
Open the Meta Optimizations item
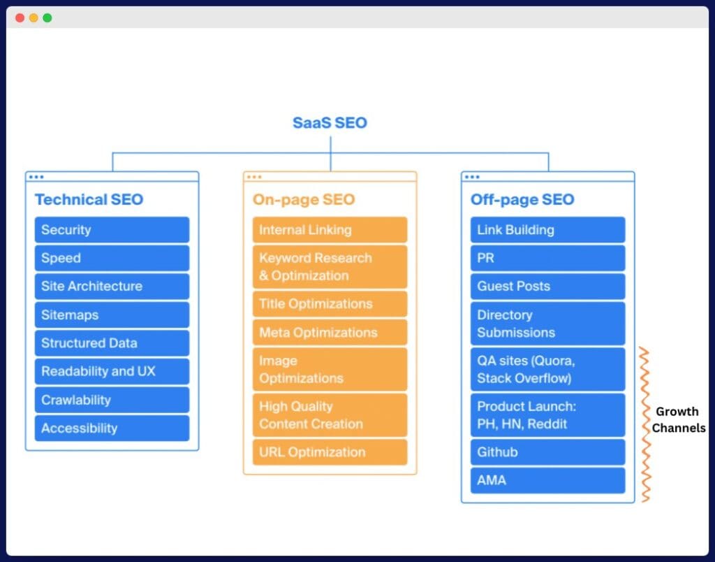[329, 332]
